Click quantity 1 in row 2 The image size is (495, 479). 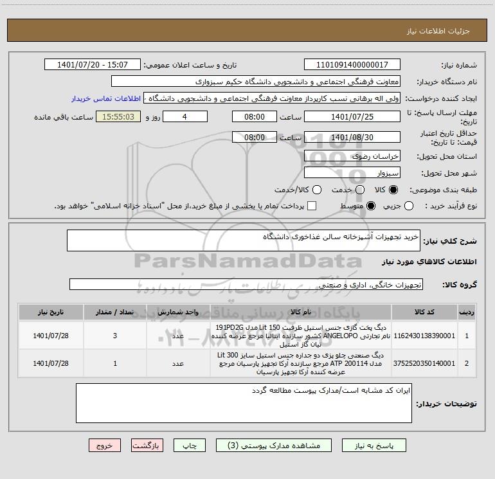tap(115, 363)
